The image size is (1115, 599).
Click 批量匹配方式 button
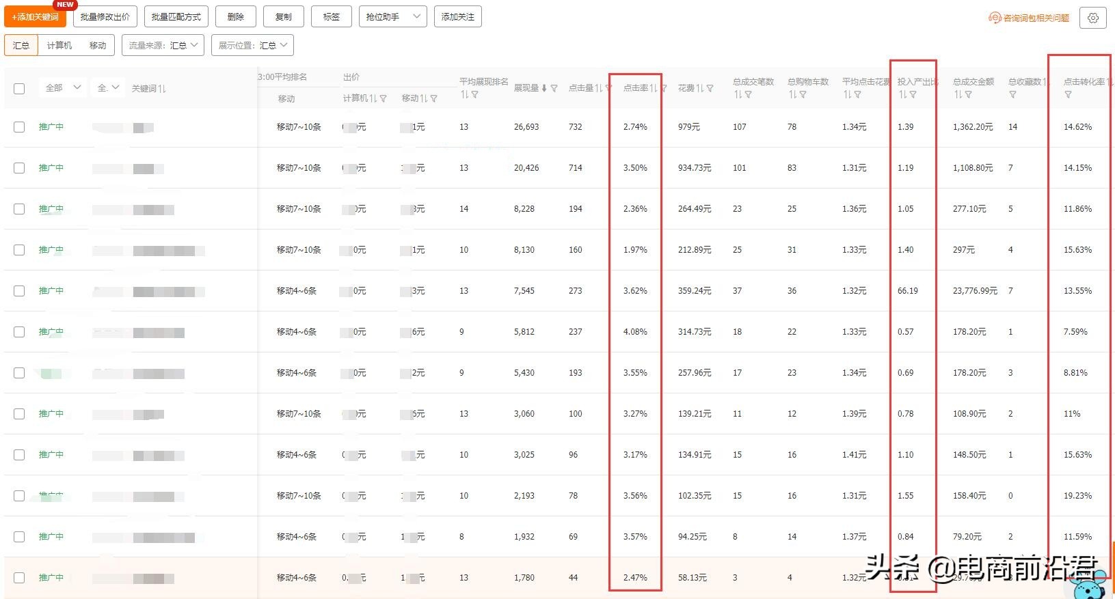pos(176,16)
